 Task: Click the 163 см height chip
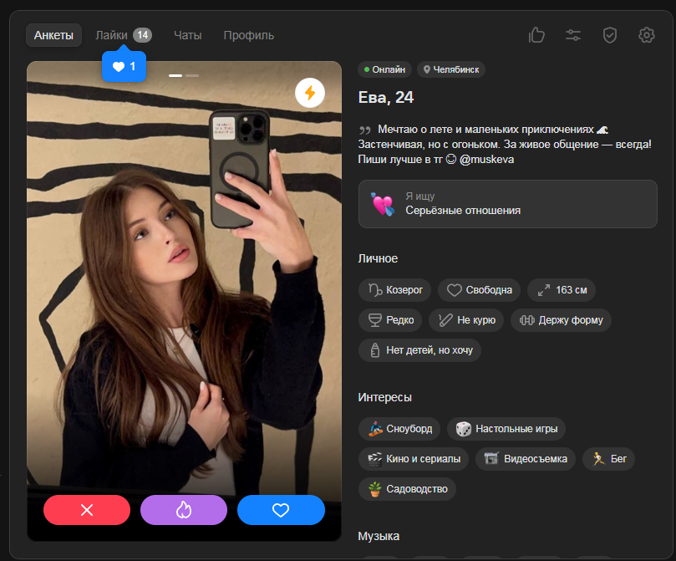pyautogui.click(x=562, y=290)
